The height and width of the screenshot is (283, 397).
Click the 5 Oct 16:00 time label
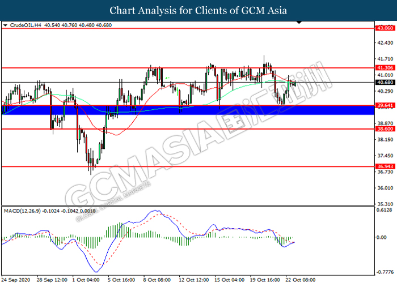121,280
